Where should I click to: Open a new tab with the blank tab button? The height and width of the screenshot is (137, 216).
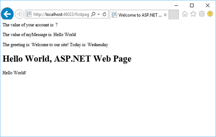pyautogui.click(x=174, y=15)
